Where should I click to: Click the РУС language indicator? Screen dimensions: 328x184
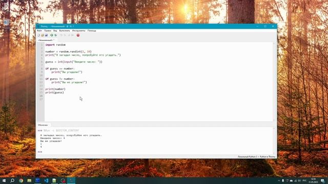(x=304, y=180)
